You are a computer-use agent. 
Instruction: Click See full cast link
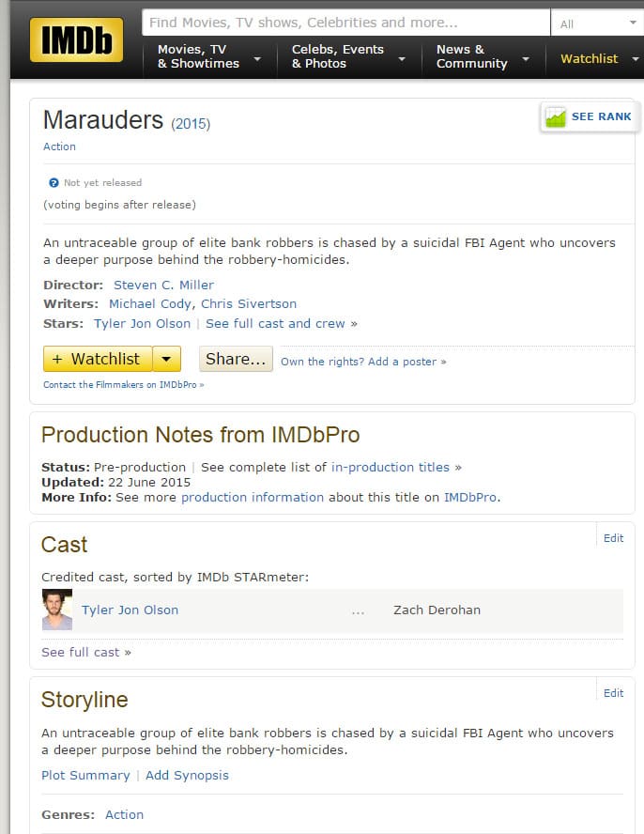pos(86,653)
